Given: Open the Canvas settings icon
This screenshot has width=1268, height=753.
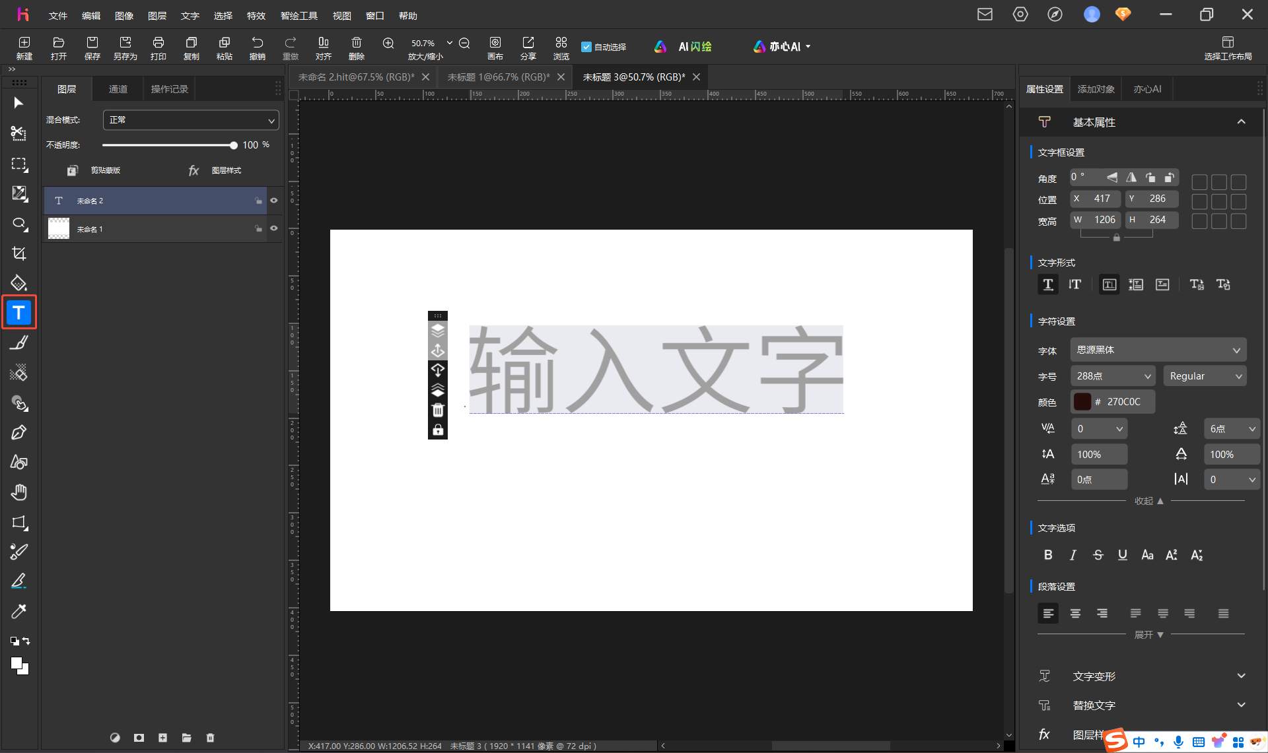Looking at the screenshot, I should [x=495, y=48].
